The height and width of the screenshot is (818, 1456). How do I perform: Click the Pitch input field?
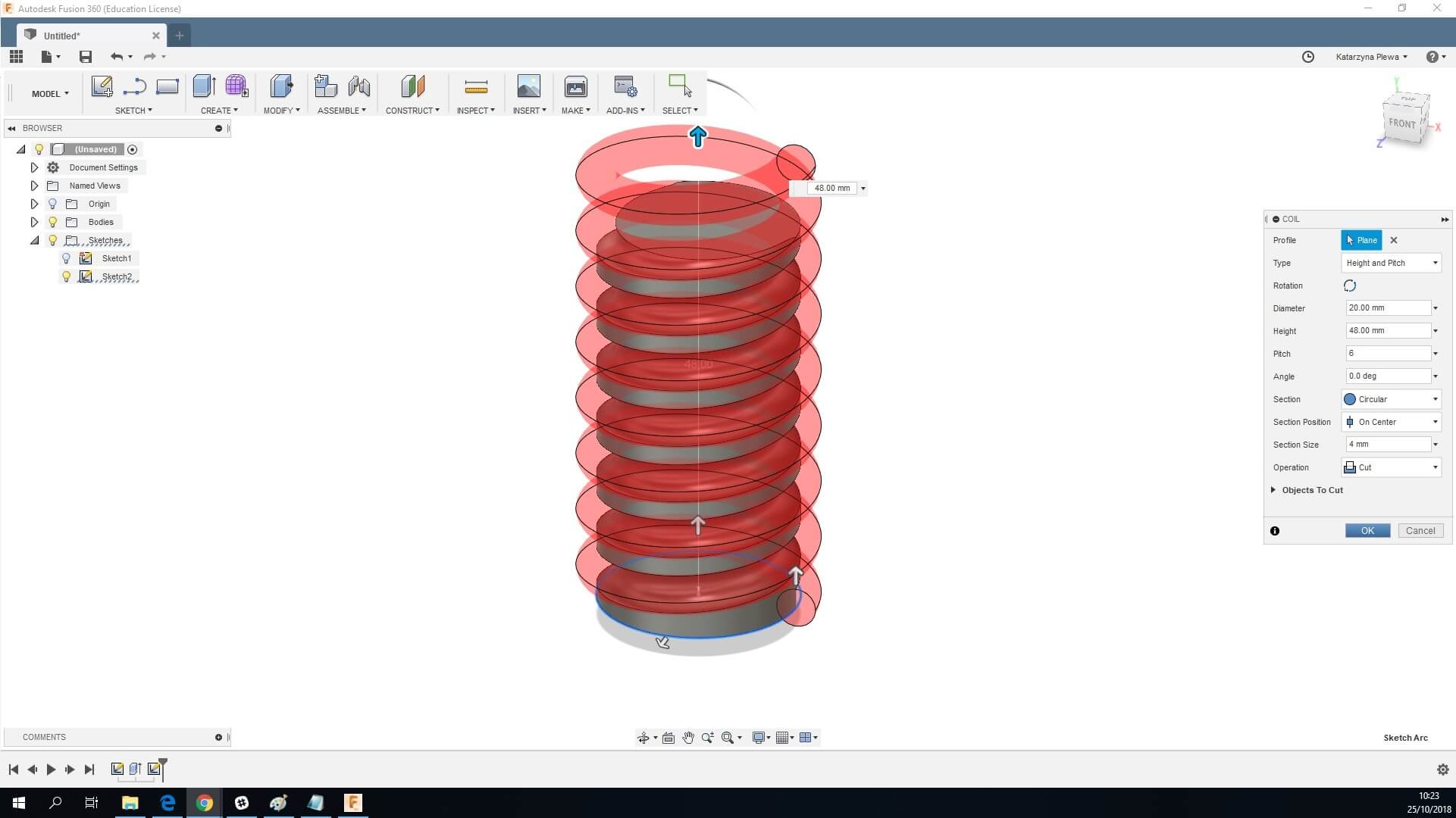tap(1388, 354)
